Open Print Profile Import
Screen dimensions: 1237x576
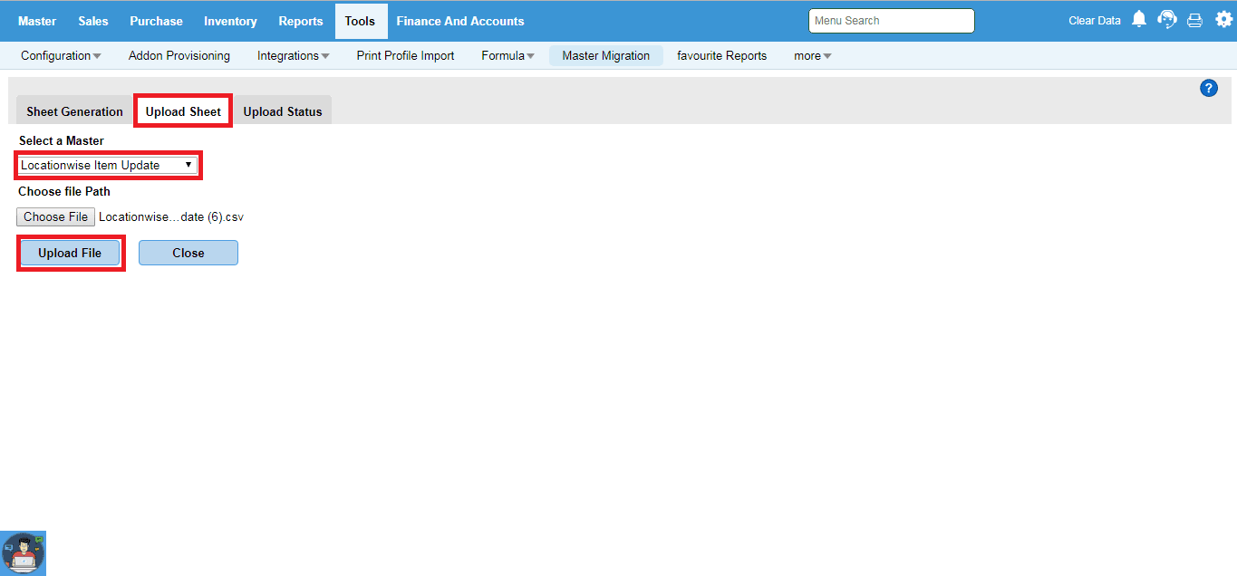pos(406,56)
